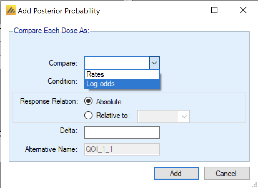Choose the 'Relative to' radio button

[89, 116]
